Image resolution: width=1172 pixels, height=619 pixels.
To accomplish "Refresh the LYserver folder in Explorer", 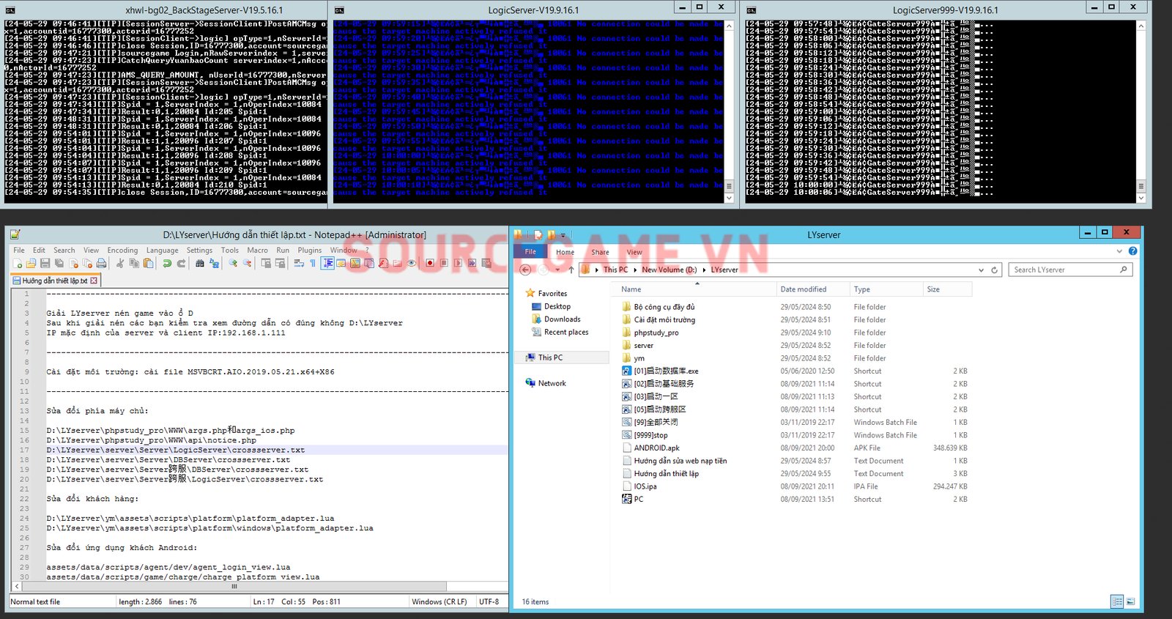I will click(x=994, y=270).
